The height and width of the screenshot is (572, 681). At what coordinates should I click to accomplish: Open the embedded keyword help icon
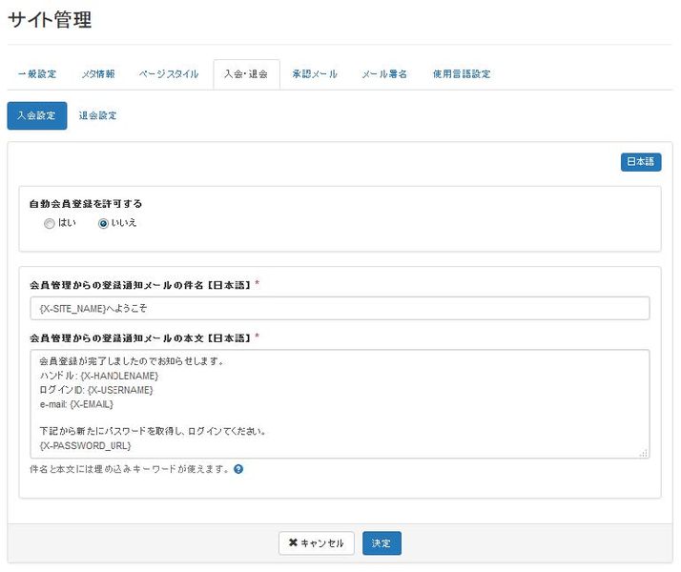tap(238, 469)
